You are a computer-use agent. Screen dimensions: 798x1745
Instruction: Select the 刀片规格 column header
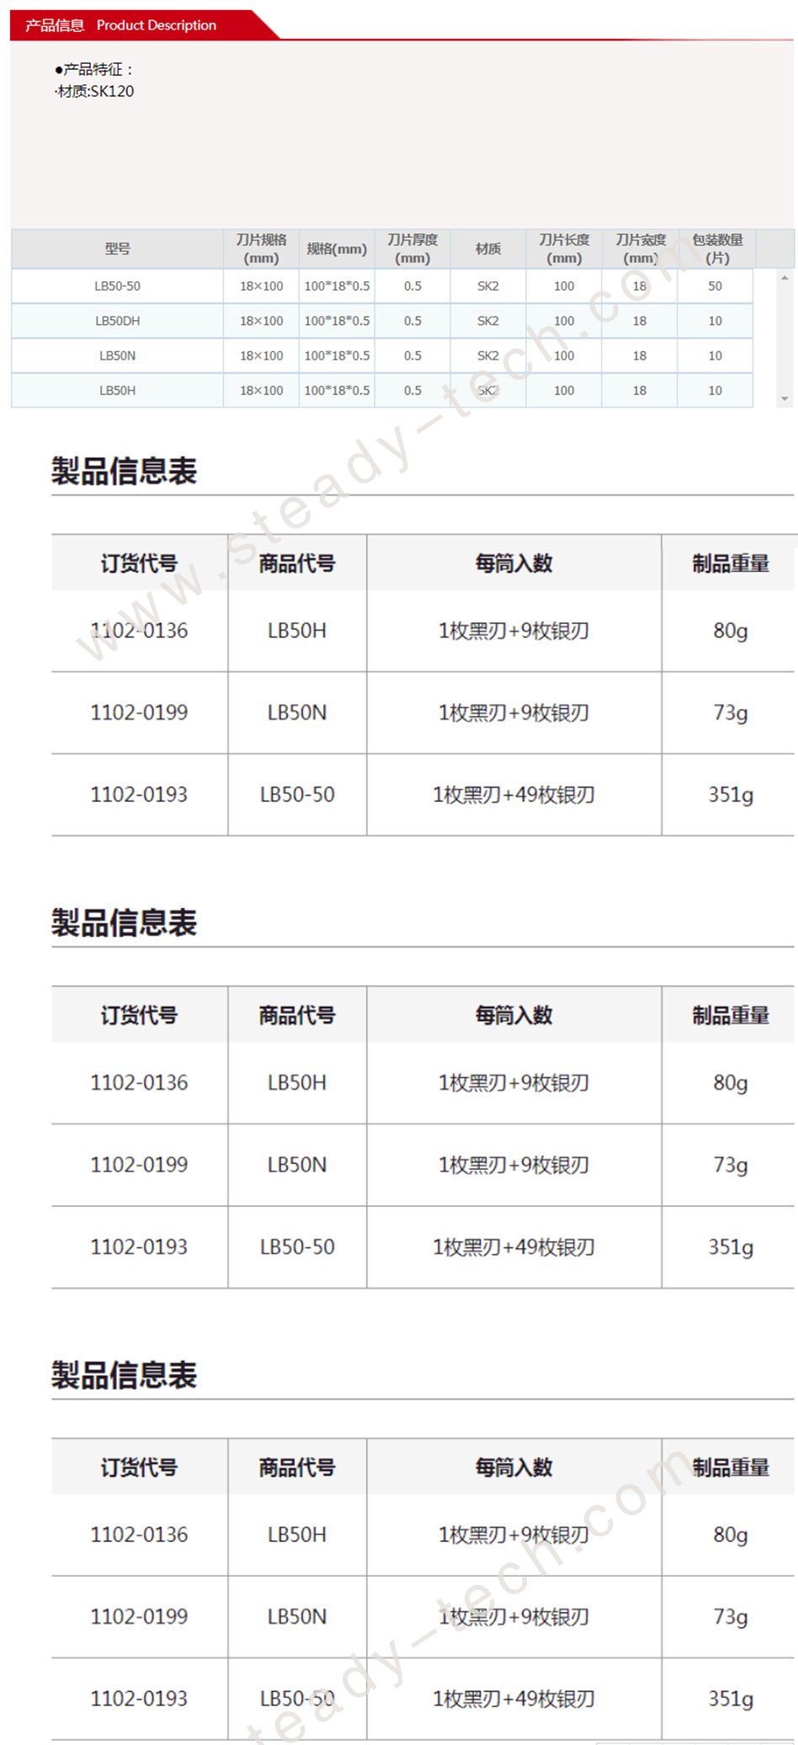tap(261, 249)
